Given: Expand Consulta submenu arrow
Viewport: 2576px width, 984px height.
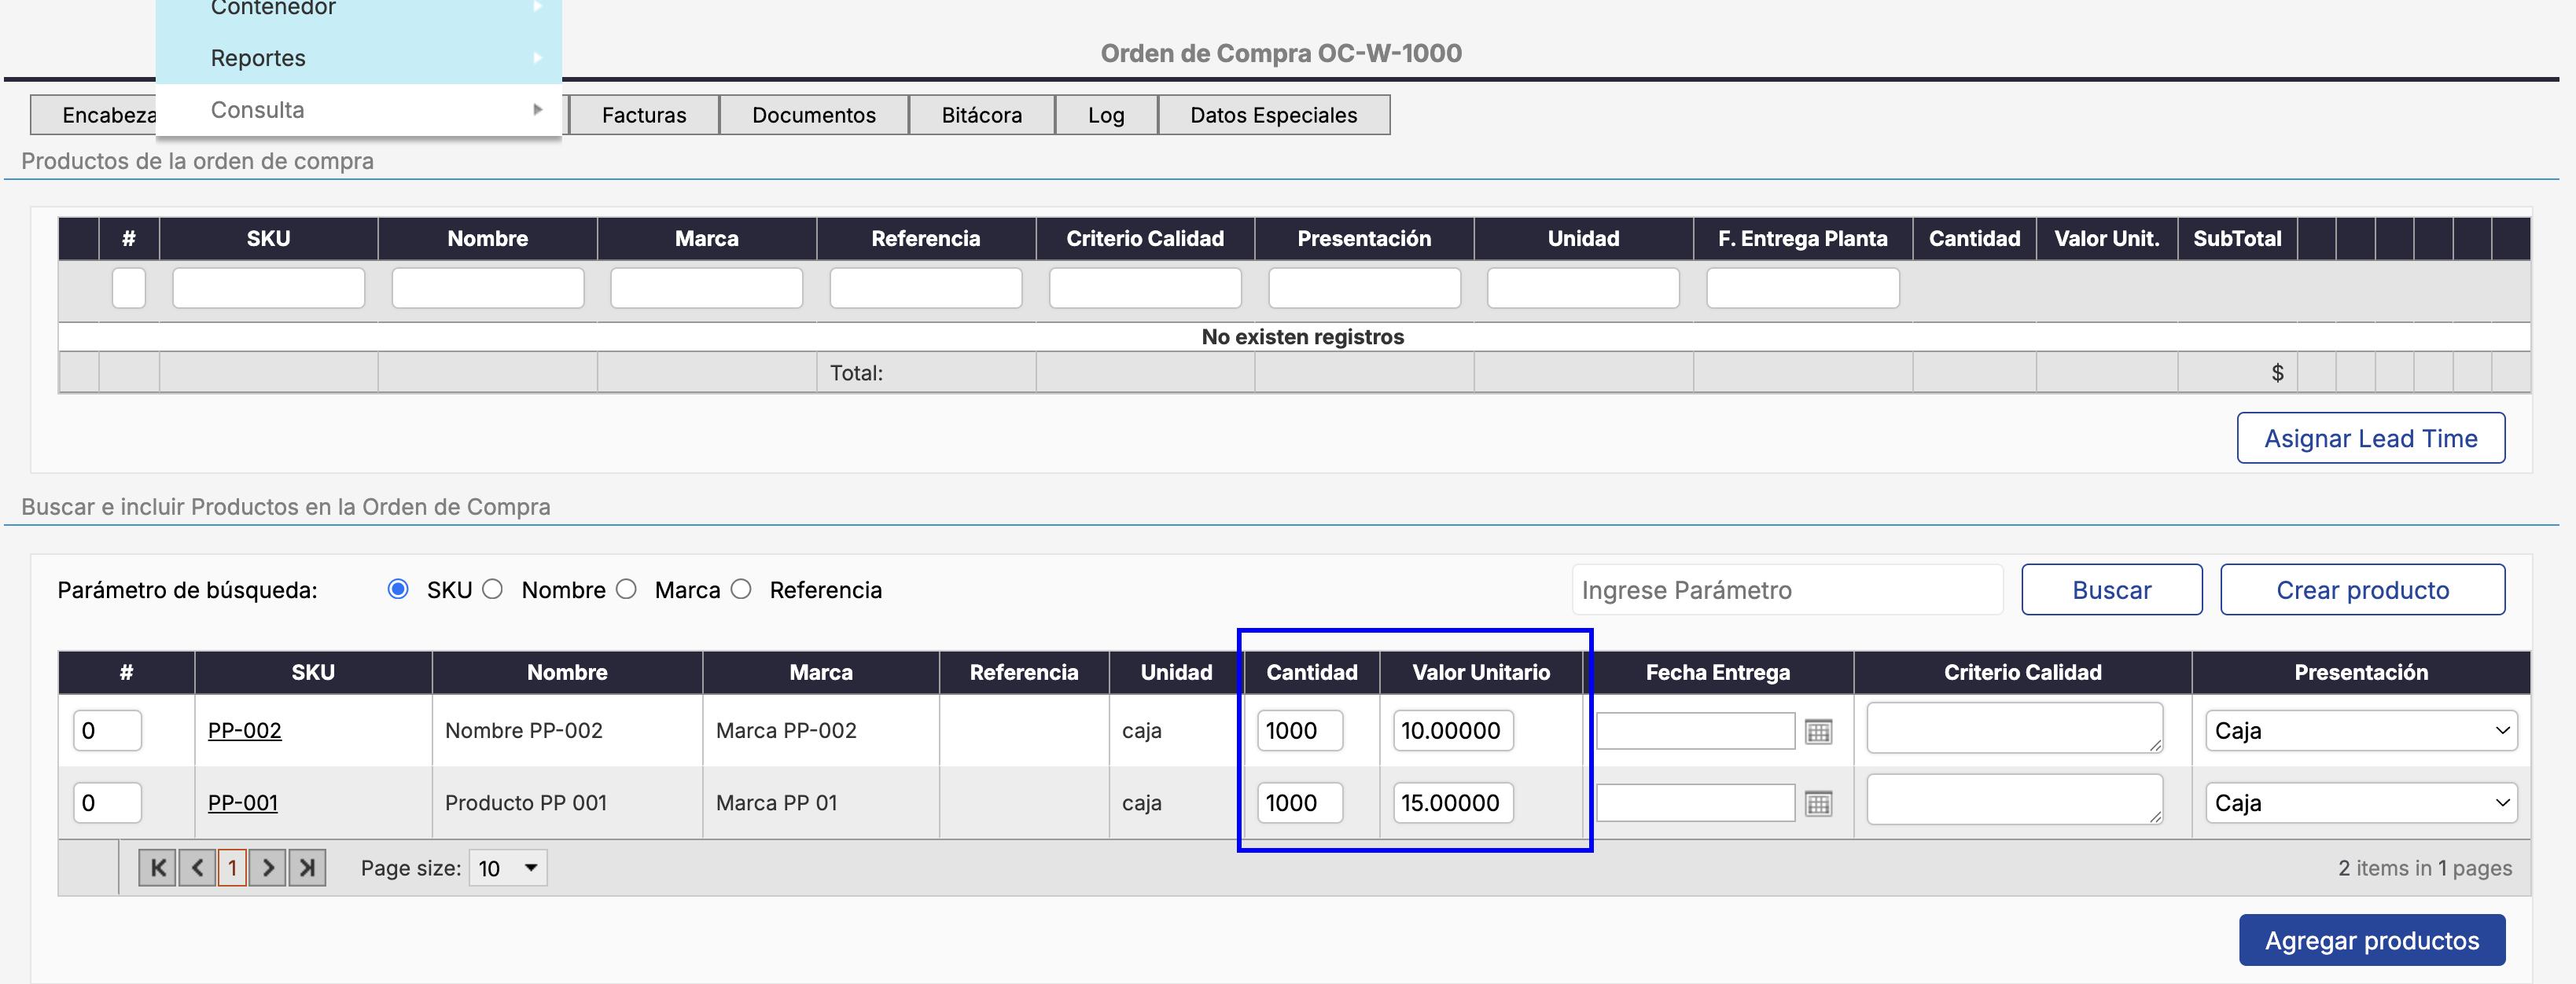Looking at the screenshot, I should 538,110.
